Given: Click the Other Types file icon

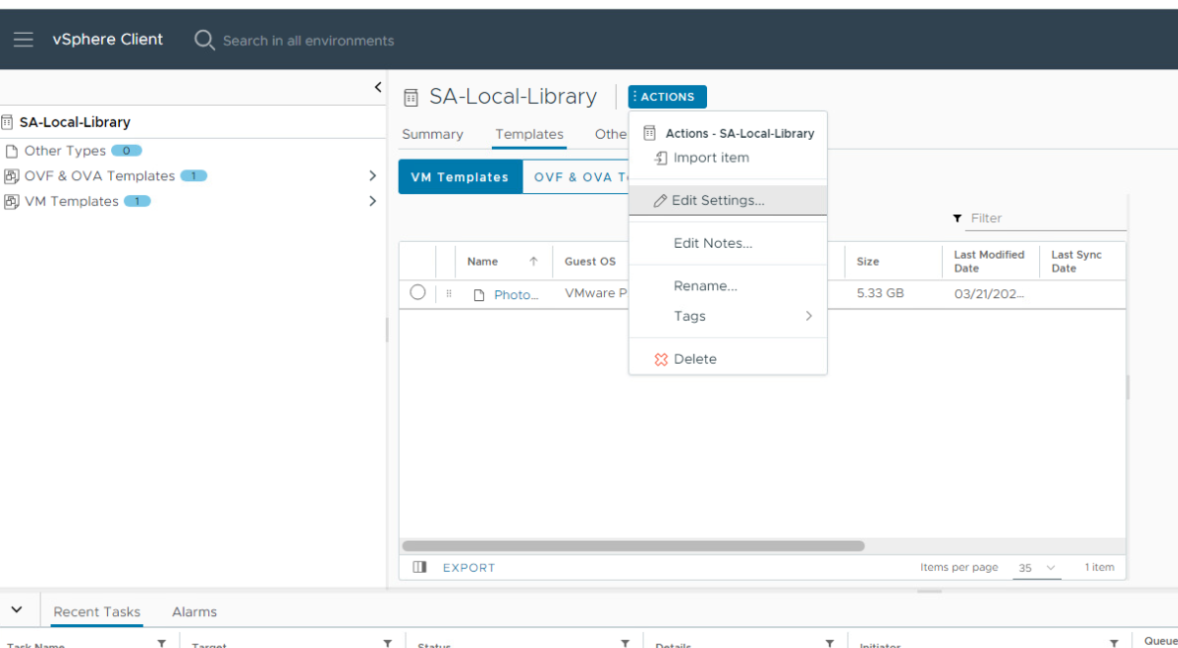Looking at the screenshot, I should [x=11, y=152].
